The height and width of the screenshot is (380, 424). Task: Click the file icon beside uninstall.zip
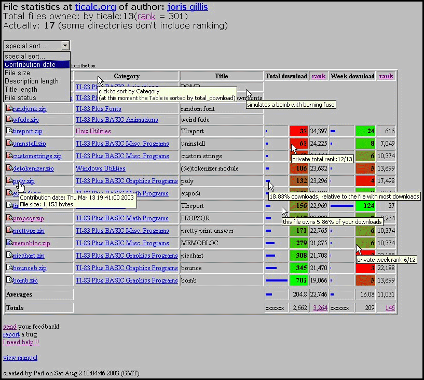pos(9,144)
